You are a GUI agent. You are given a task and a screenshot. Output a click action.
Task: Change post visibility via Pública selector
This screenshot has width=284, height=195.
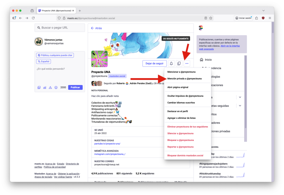[x=55, y=55]
